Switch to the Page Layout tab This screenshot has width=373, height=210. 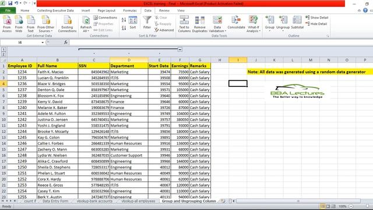pyautogui.click(x=106, y=10)
